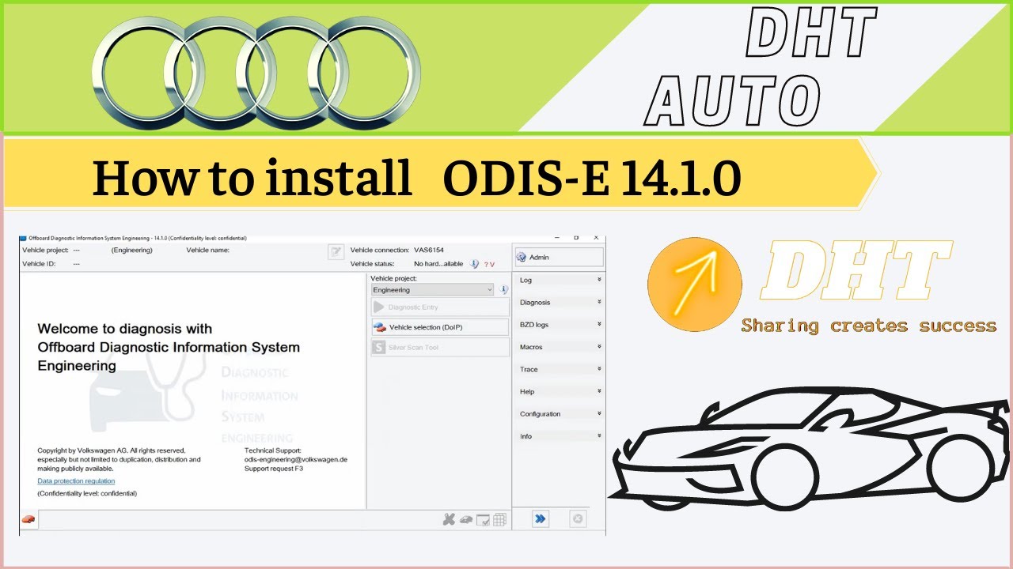This screenshot has width=1013, height=569.
Task: Click the Vehicle selection (DoIP) button
Action: pos(440,327)
